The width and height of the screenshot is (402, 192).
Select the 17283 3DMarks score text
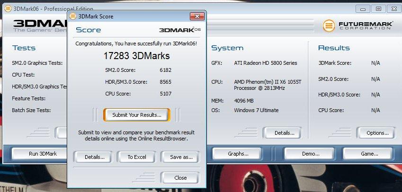137,56
